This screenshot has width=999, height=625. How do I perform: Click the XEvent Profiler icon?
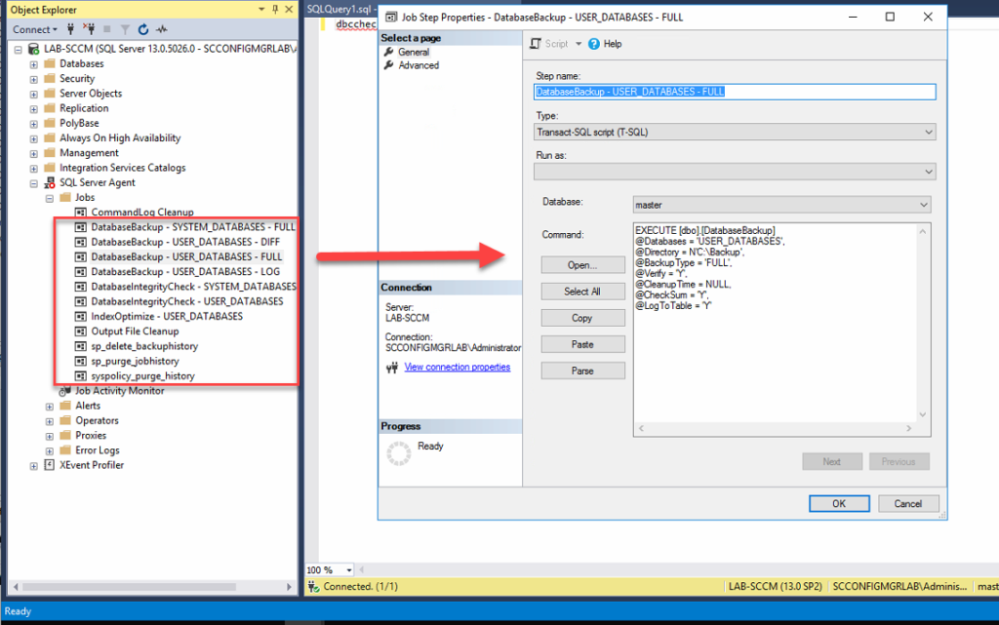tap(49, 465)
